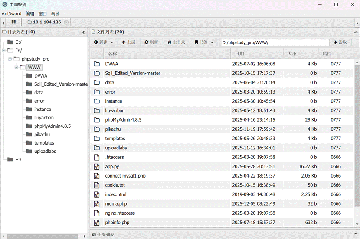Click the Sqli_Edited_Version-master folder icon in list
This screenshot has width=360, height=239.
pos(97,73)
